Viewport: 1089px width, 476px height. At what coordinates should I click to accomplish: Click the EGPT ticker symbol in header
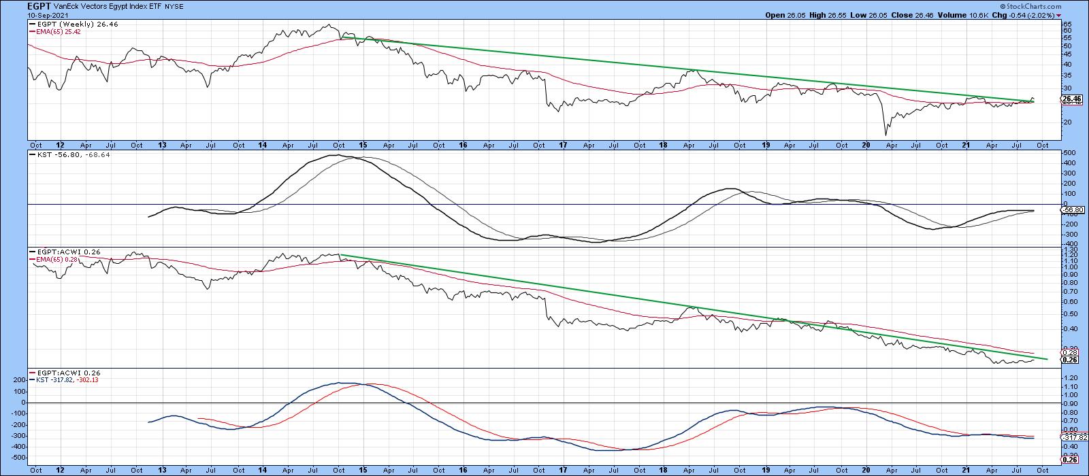[x=14, y=5]
